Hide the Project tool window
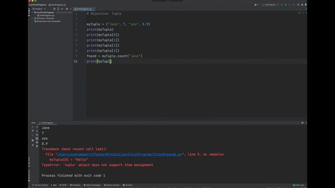335x188 pixels. pyautogui.click(x=71, y=9)
